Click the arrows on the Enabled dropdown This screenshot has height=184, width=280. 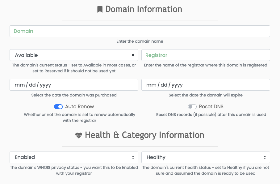tap(133, 157)
